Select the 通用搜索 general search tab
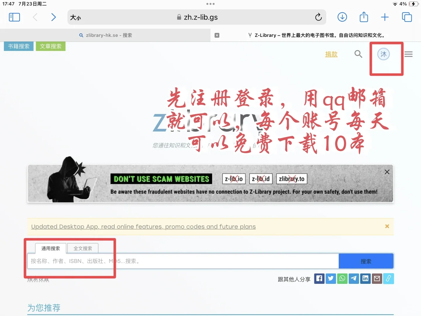The image size is (421, 316). (x=51, y=248)
